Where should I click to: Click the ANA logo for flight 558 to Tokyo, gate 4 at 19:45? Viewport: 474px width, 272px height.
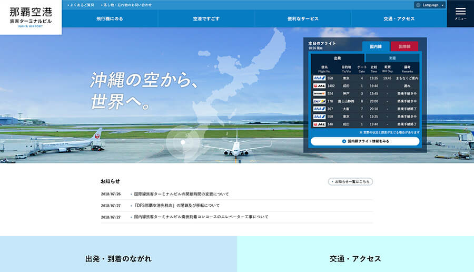click(319, 78)
